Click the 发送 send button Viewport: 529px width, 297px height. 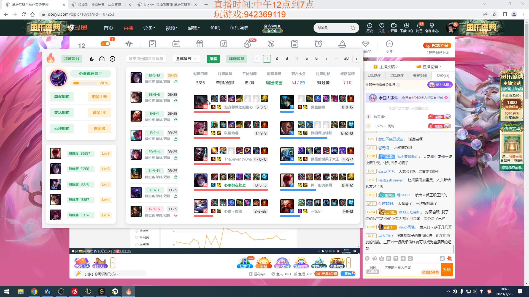pos(447,269)
